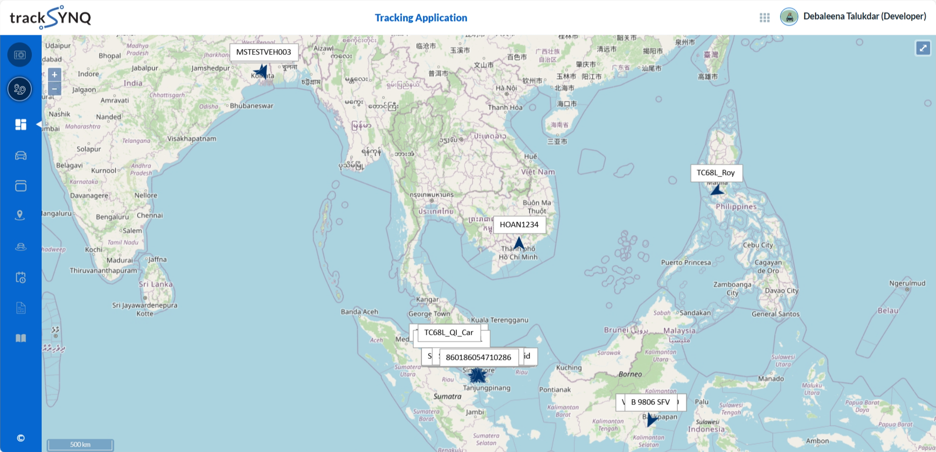
Task: Open the apps grid menu near profile
Action: tap(764, 17)
